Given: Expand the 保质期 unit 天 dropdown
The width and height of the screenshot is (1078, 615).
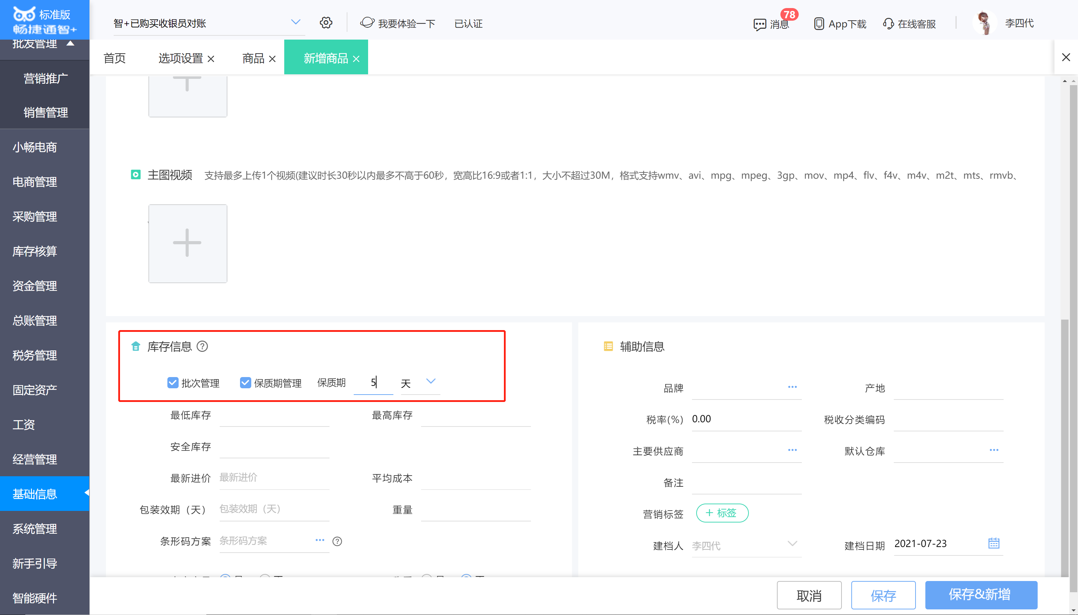Looking at the screenshot, I should click(431, 381).
